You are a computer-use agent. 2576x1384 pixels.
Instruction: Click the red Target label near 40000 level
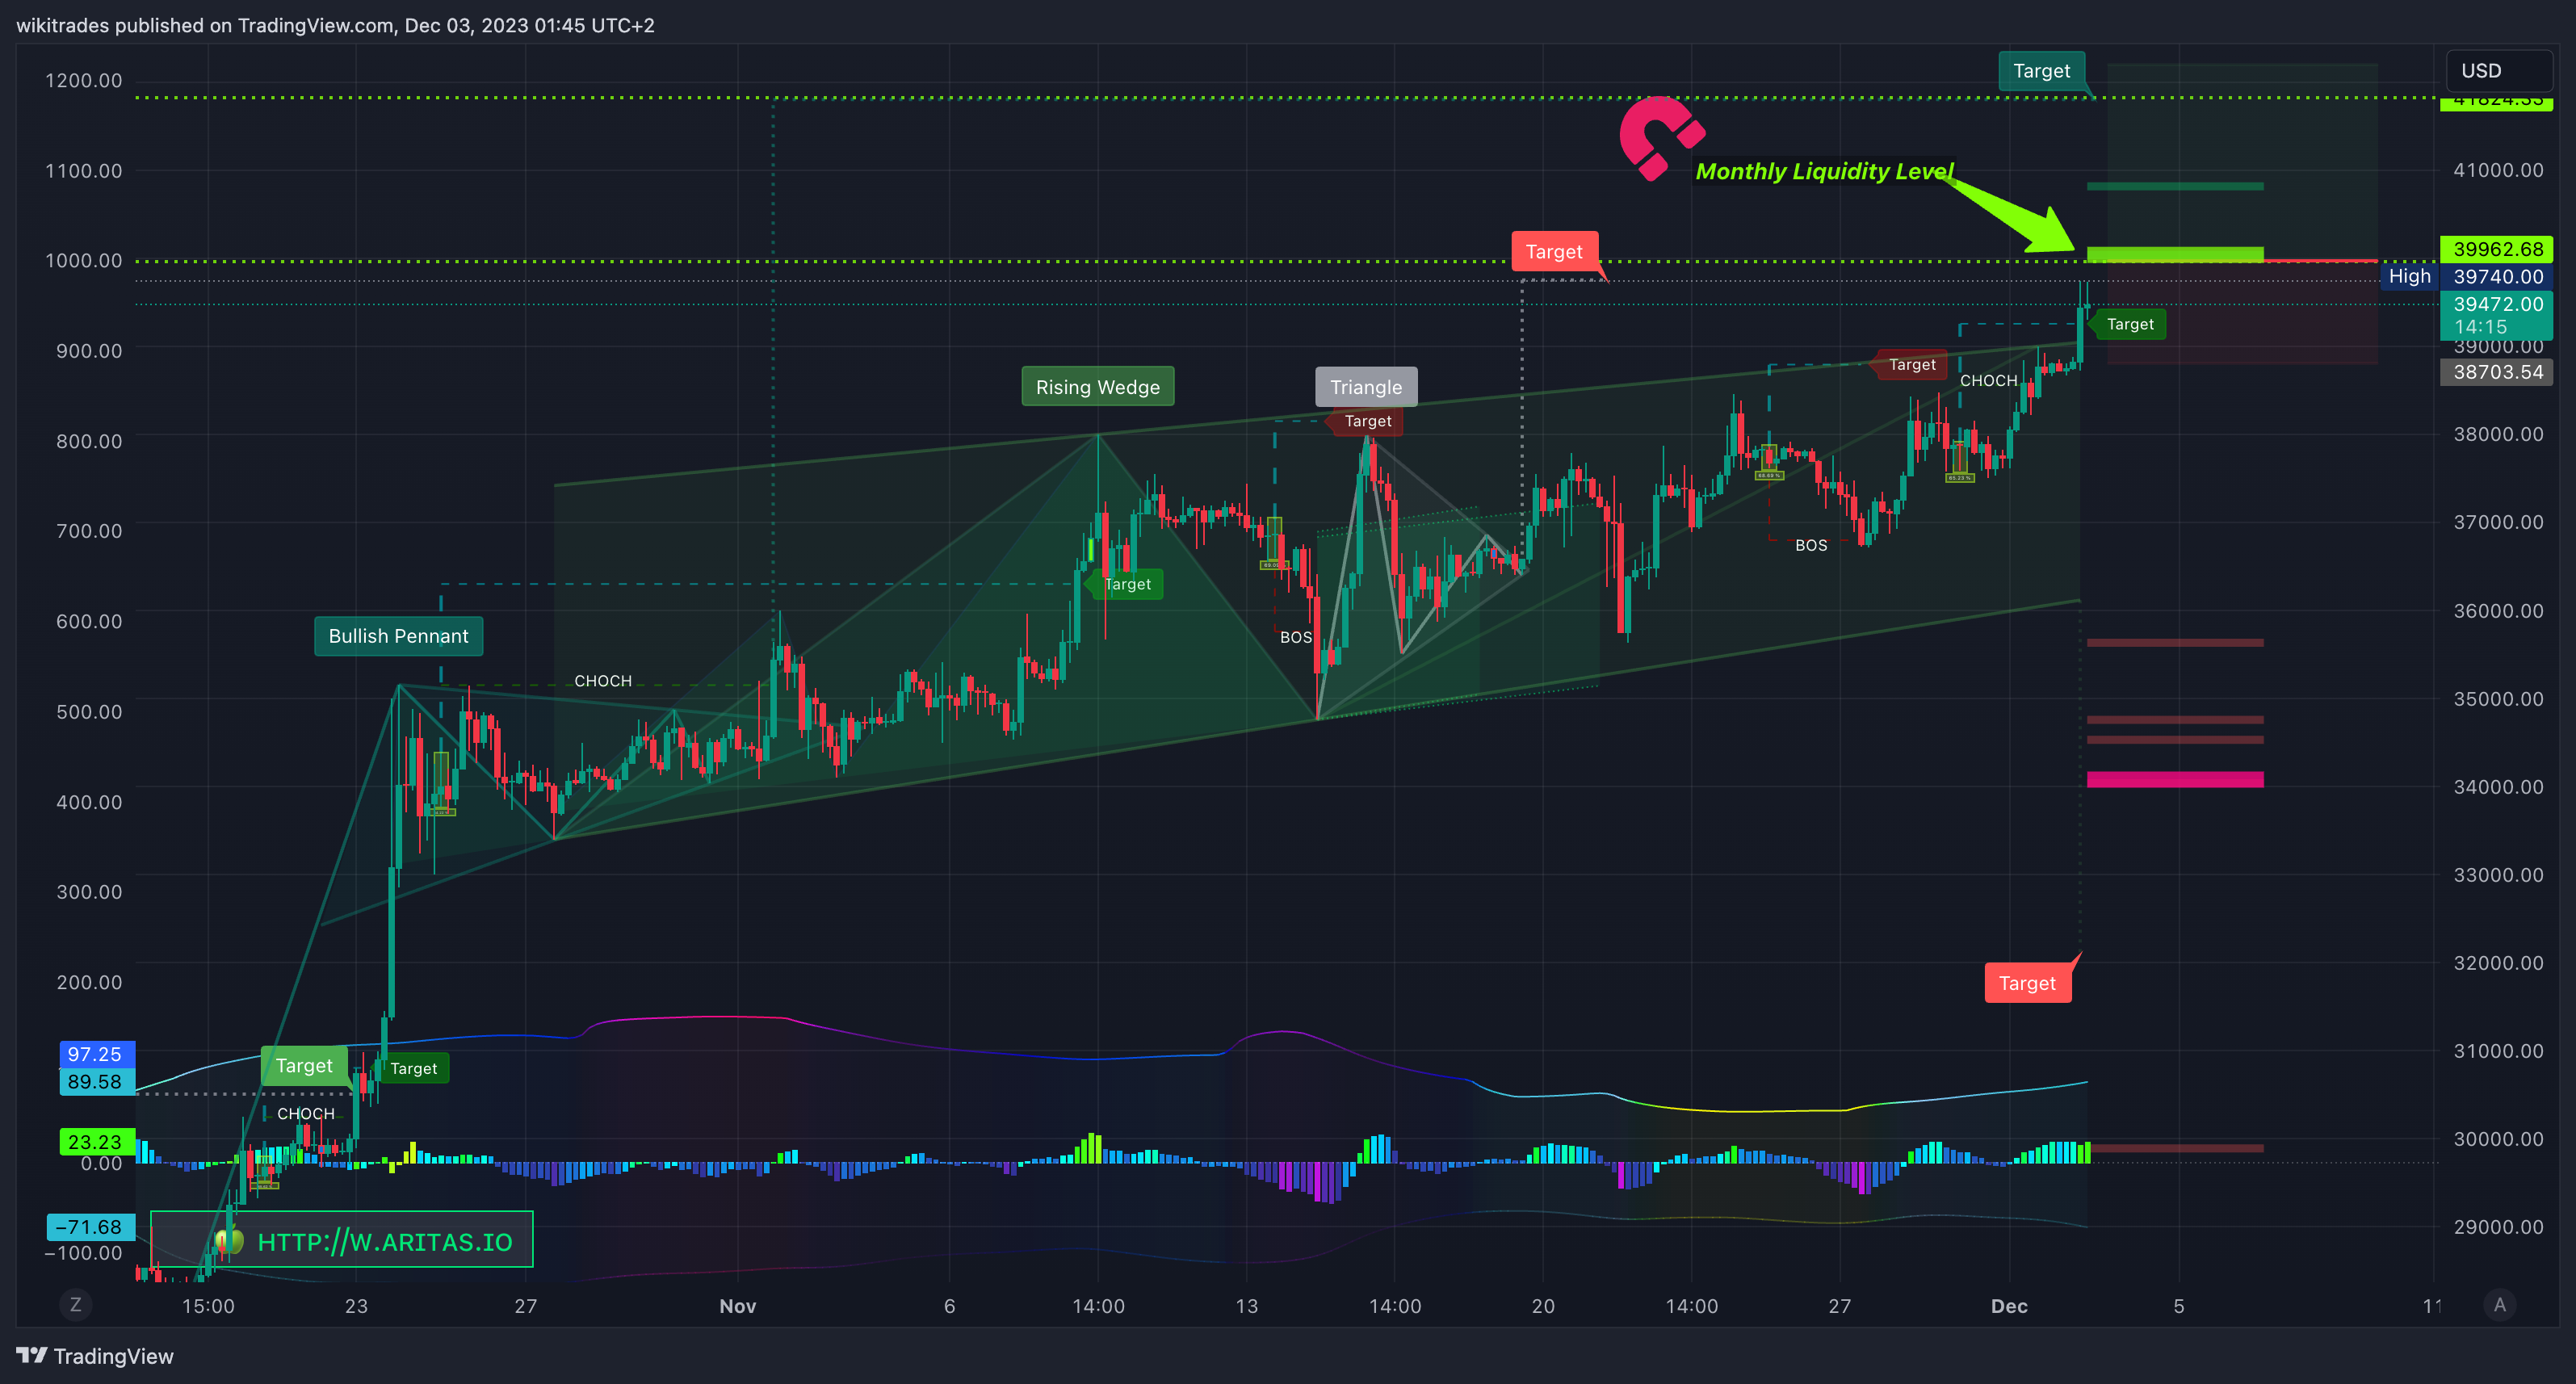[1554, 251]
